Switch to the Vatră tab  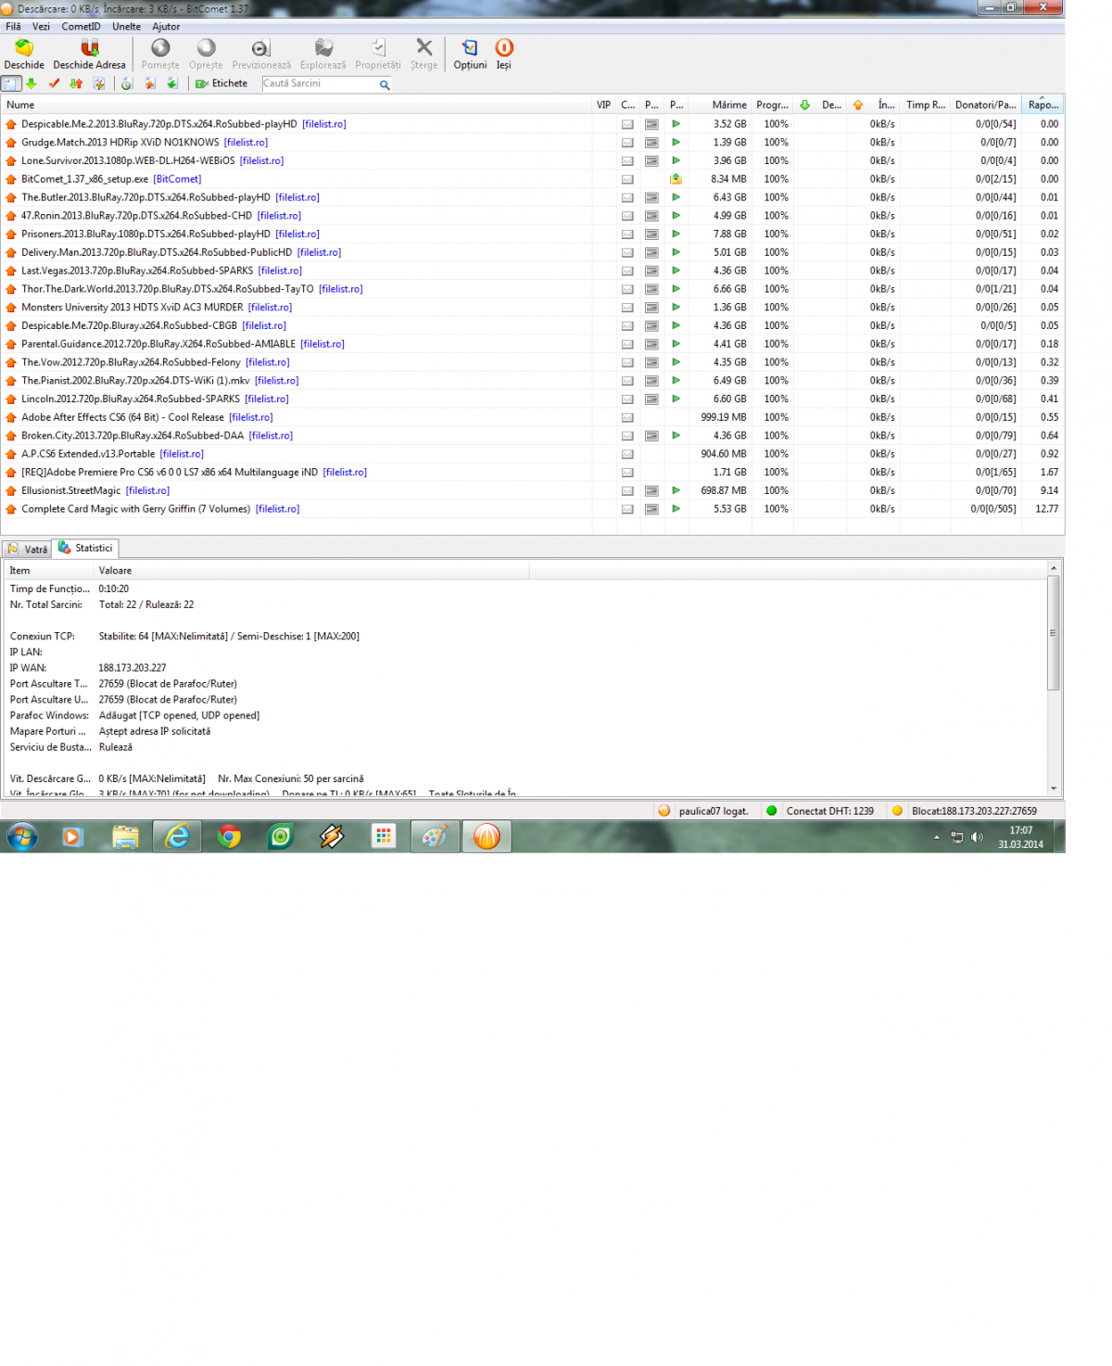27,549
